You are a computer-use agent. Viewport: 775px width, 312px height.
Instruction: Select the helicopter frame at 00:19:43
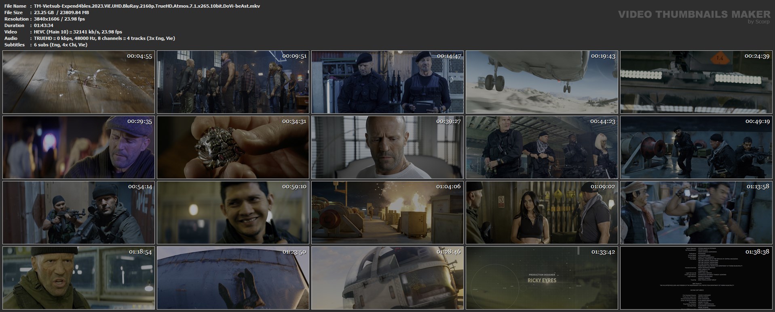(542, 82)
